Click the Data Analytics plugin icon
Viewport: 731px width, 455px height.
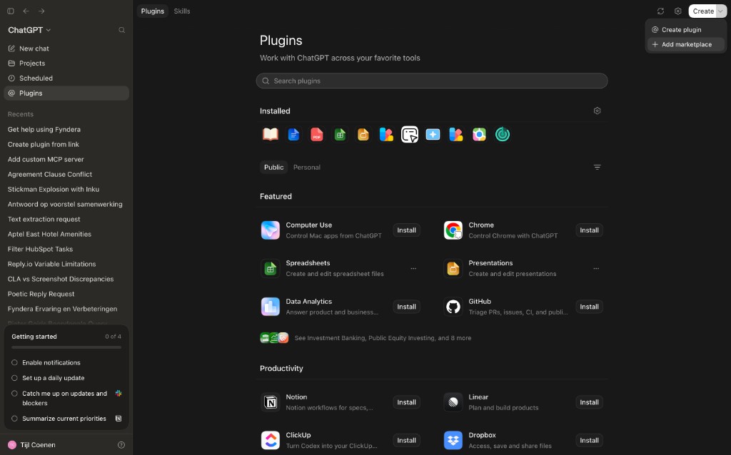pos(271,307)
